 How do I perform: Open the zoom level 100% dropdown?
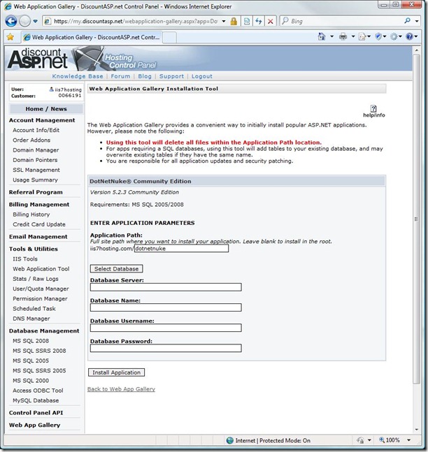(408, 440)
